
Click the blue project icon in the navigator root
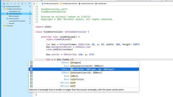pyautogui.click(x=4, y=6)
